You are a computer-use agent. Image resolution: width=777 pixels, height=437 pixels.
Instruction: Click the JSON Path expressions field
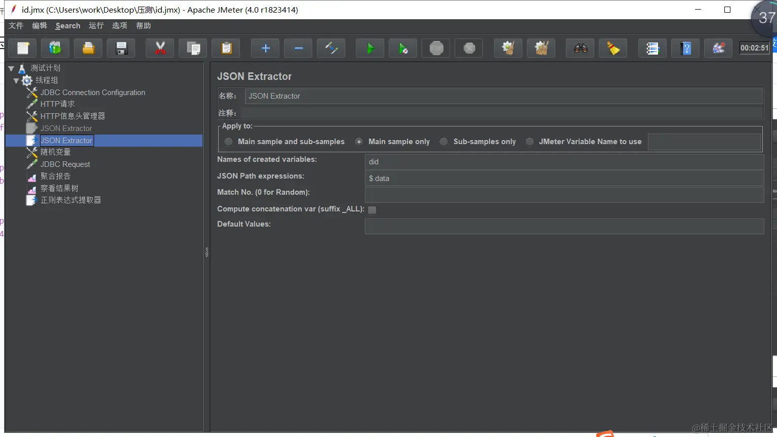pyautogui.click(x=564, y=179)
